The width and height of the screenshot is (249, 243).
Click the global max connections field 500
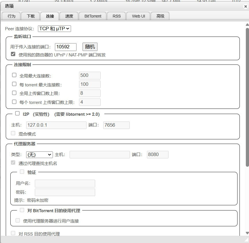point(90,75)
